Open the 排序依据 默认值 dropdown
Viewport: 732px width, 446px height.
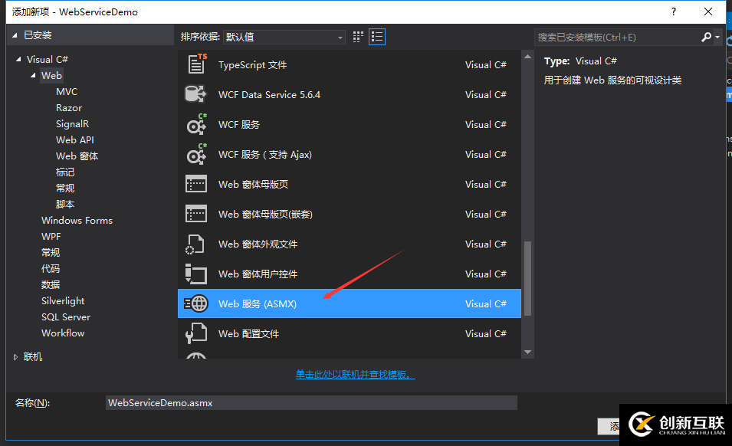[284, 36]
